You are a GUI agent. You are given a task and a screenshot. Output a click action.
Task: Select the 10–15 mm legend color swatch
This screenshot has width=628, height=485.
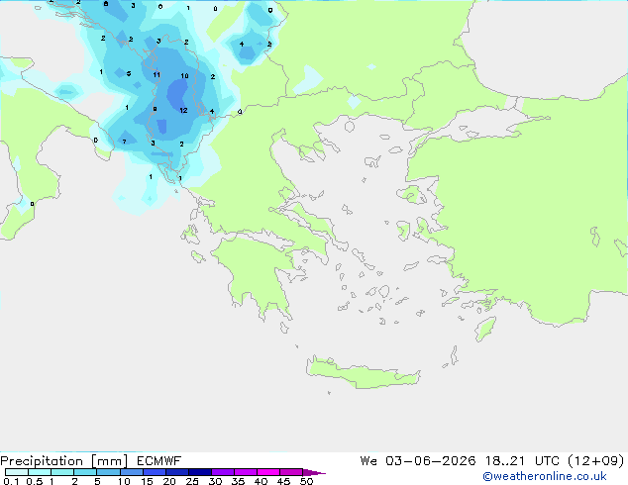click(131, 472)
